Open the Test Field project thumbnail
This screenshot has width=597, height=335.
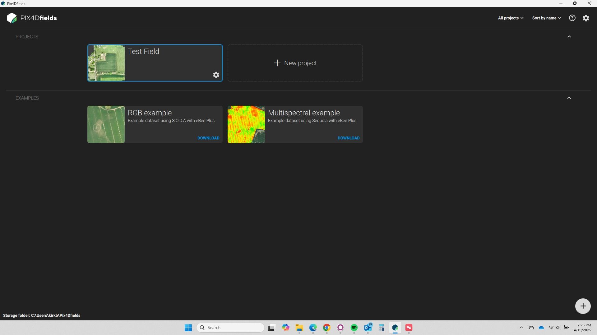point(106,63)
